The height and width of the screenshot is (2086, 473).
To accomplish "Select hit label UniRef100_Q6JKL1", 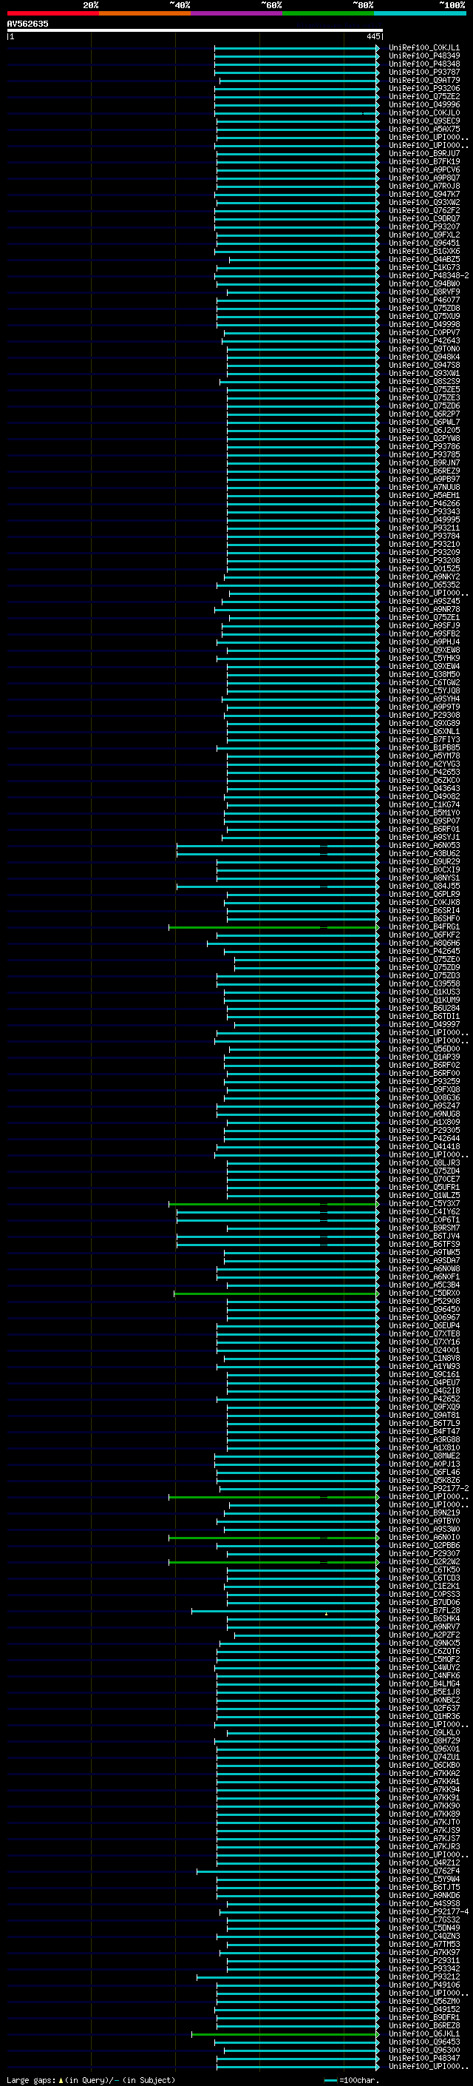I will [x=423, y=2034].
